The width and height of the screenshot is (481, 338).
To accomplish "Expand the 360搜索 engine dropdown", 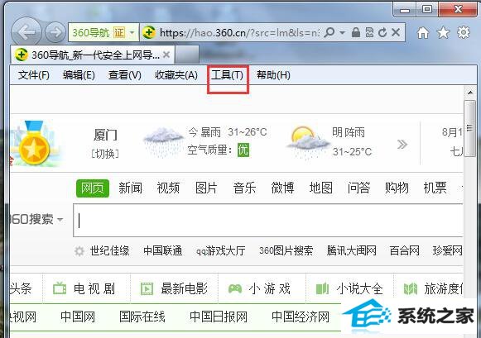I will click(x=60, y=219).
